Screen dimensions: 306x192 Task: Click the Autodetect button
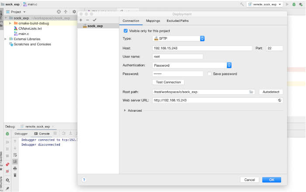click(271, 92)
